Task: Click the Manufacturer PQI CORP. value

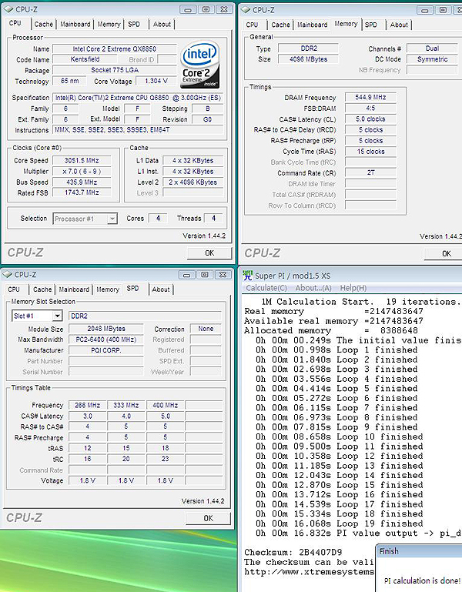Action: coord(106,350)
